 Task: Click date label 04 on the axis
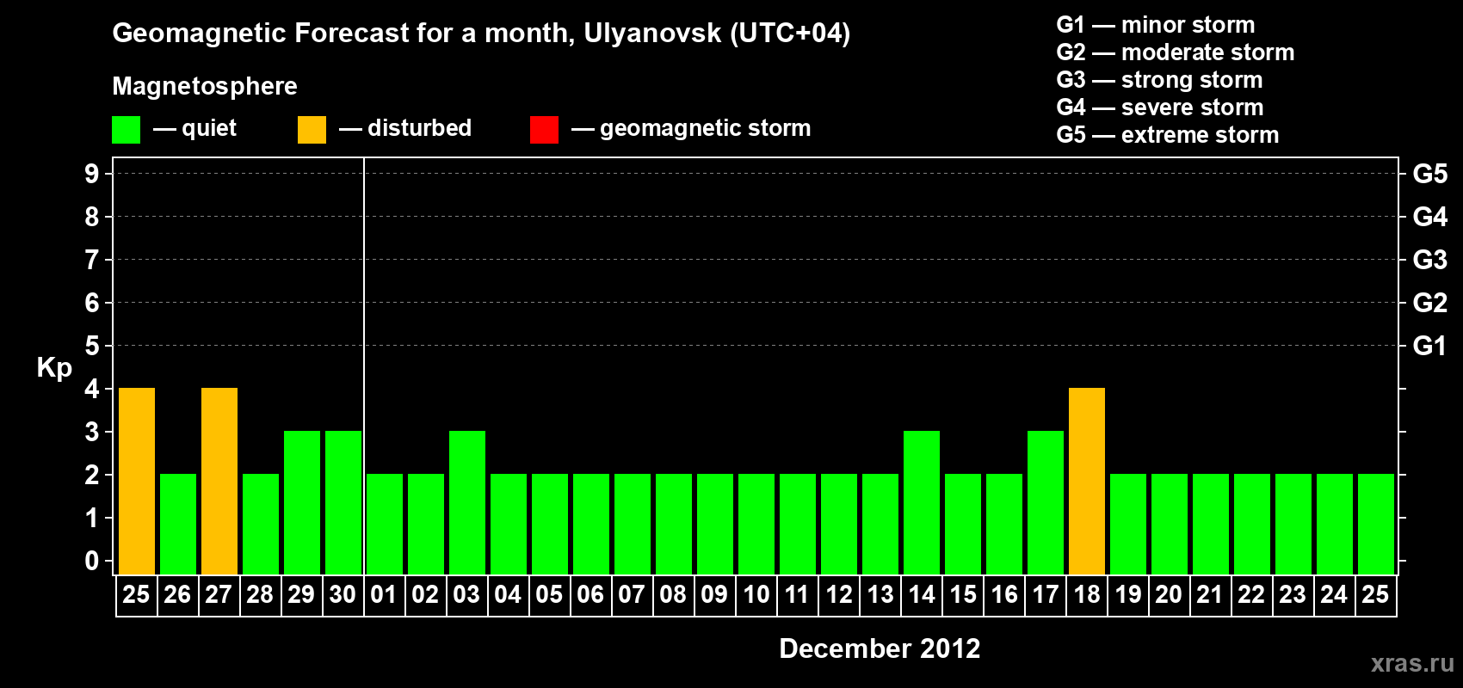pos(508,594)
